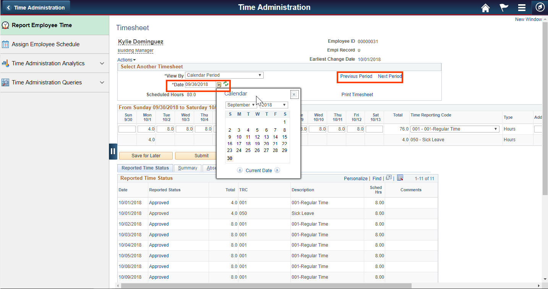Open the NavBar compass icon
548x289 pixels.
tap(540, 7)
